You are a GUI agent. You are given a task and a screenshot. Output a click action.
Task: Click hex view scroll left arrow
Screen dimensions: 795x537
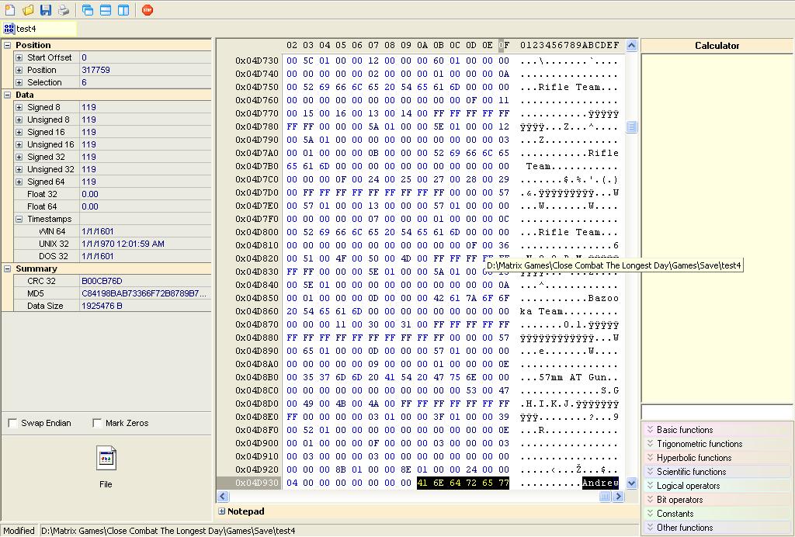click(x=223, y=497)
